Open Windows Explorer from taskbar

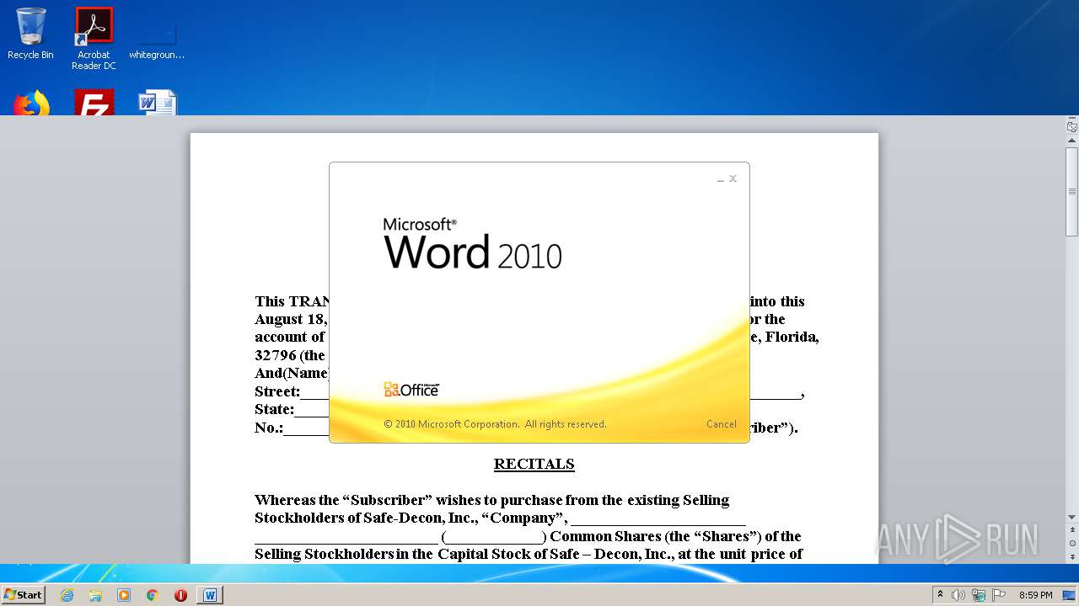pos(95,595)
